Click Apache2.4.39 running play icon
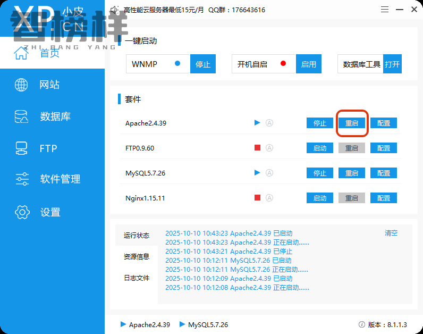This screenshot has height=334, width=423. pos(257,123)
